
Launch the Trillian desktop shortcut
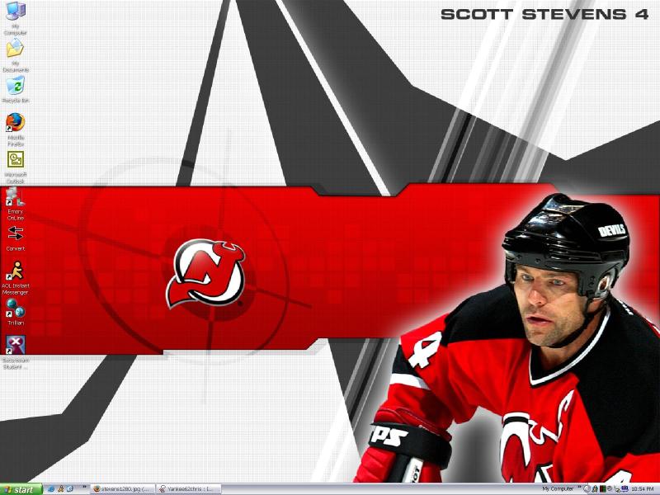pos(16,309)
